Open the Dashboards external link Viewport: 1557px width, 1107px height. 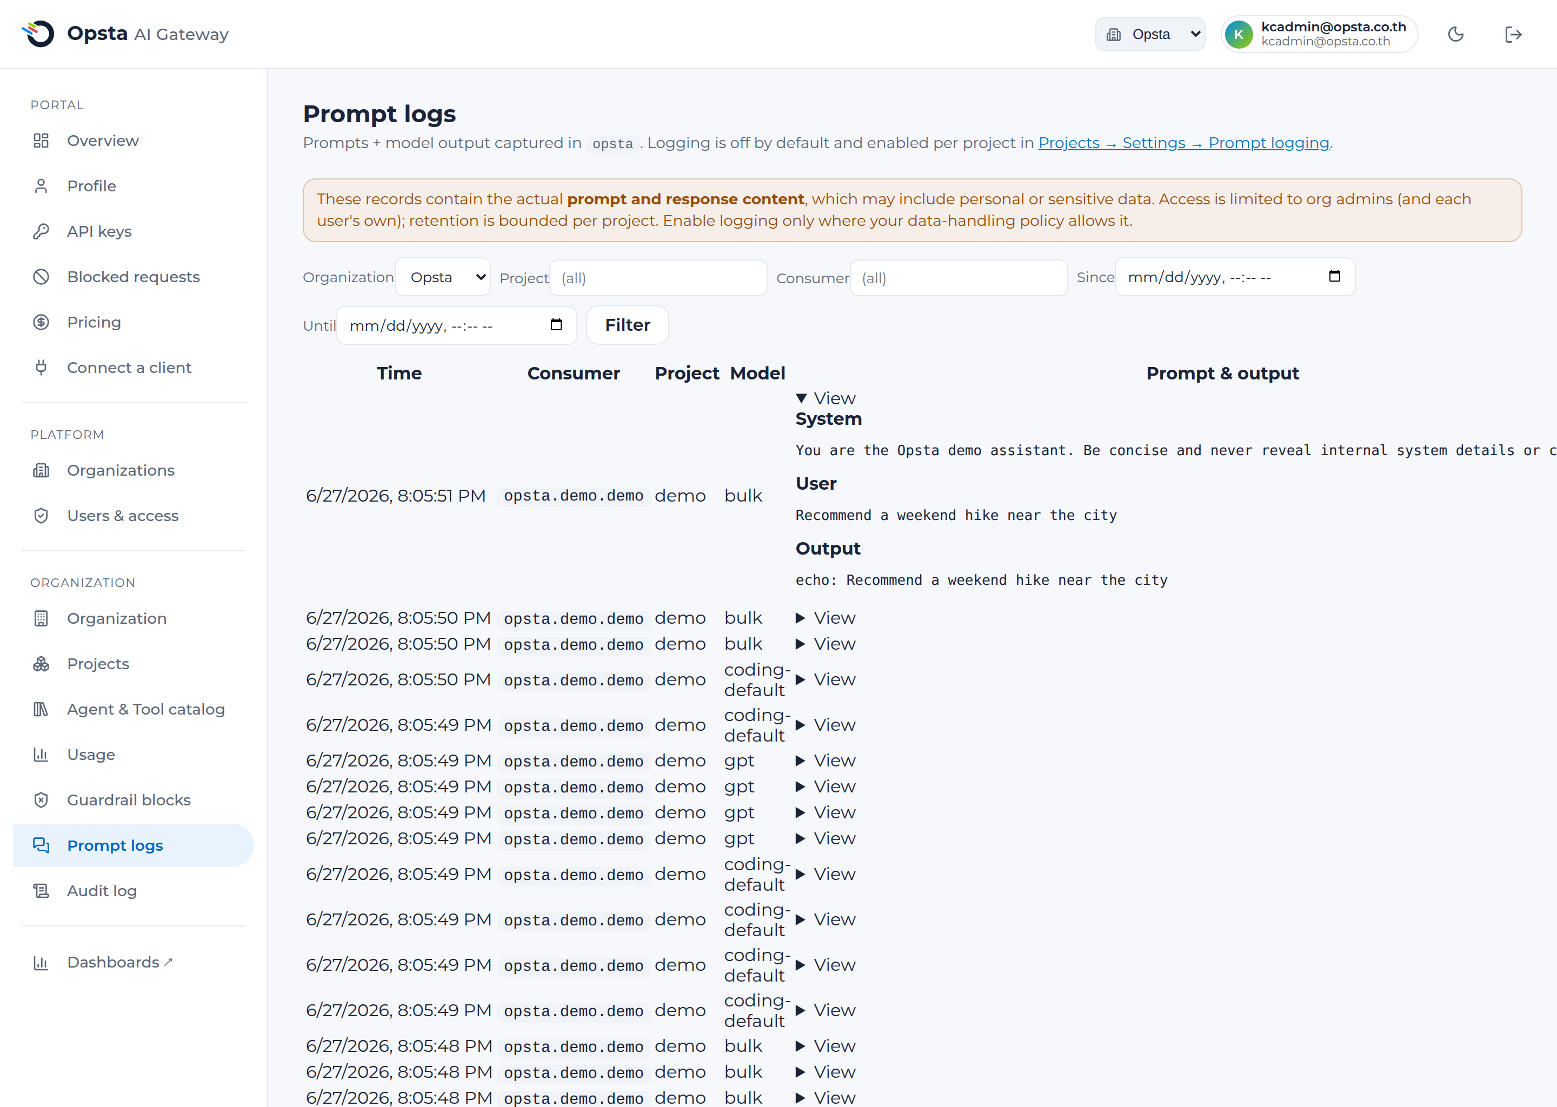133,963
